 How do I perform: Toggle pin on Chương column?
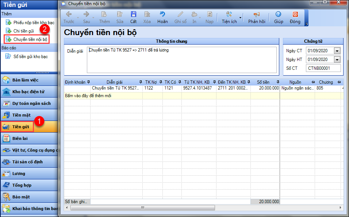339,82
